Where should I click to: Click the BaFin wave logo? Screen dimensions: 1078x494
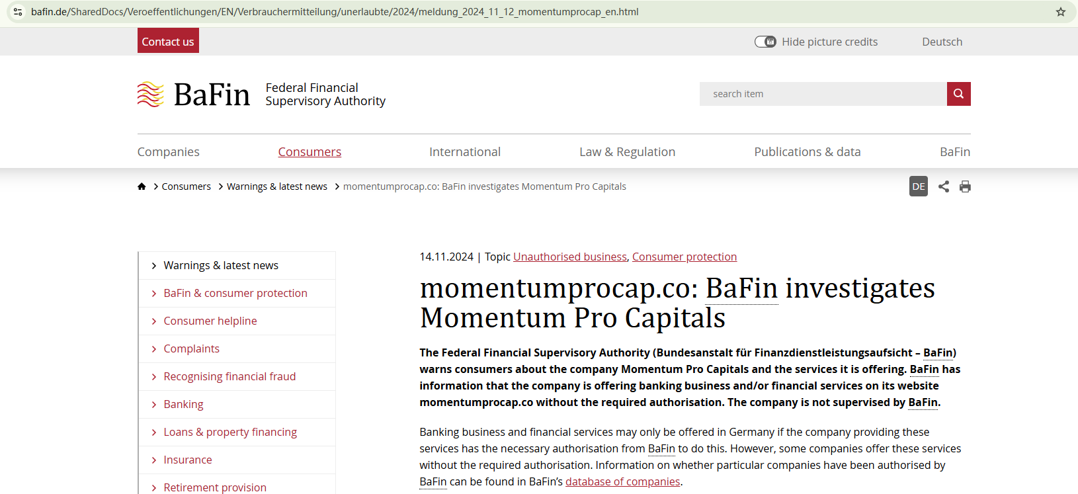point(151,94)
